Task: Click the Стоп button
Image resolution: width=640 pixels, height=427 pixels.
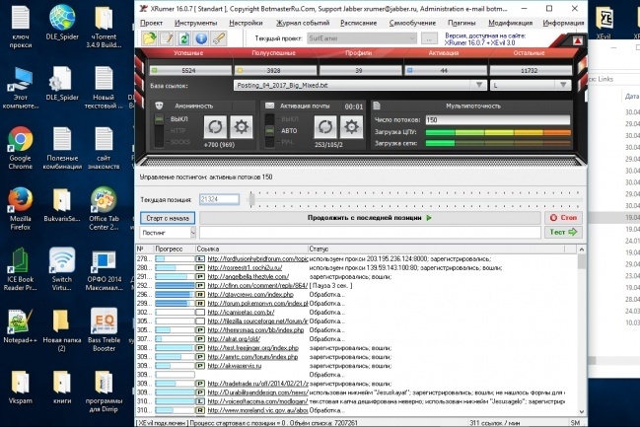Action: (563, 218)
